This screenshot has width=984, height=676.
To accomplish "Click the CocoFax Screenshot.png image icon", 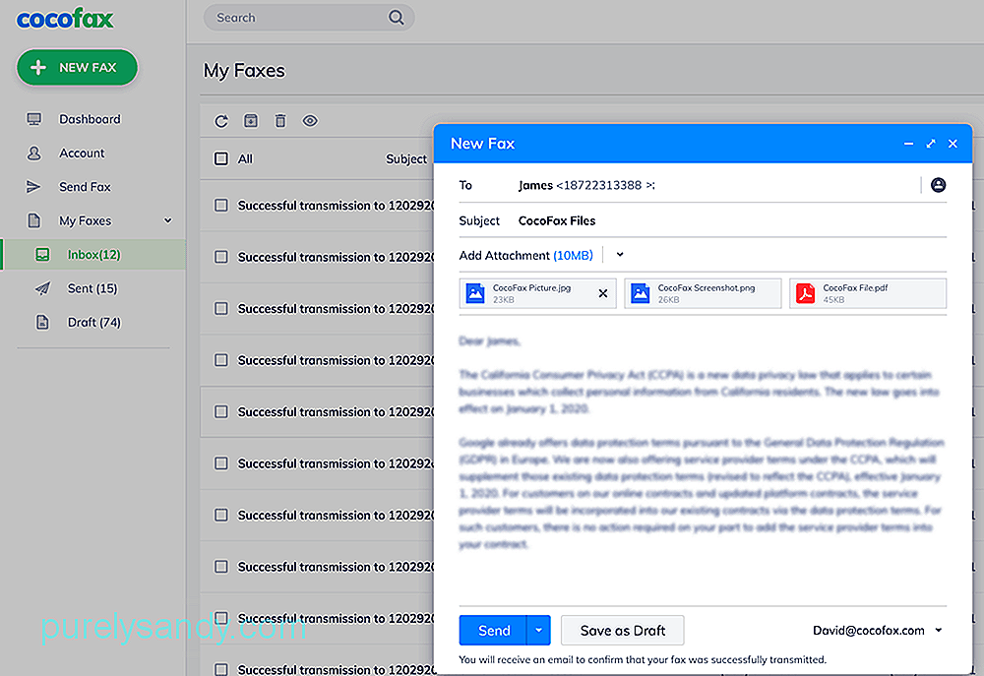I will point(641,293).
